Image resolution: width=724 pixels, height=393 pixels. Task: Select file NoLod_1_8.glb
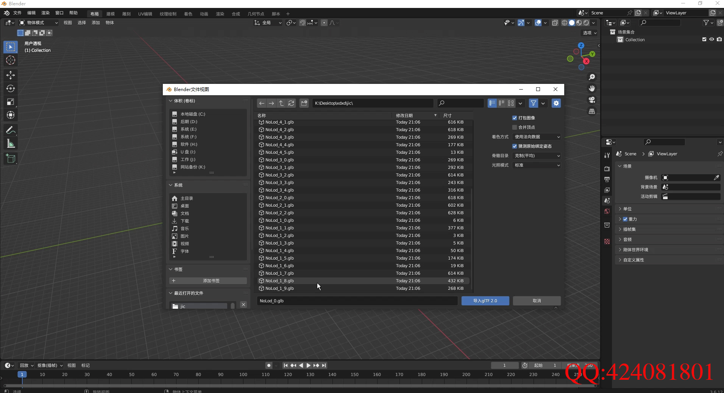click(x=364, y=281)
